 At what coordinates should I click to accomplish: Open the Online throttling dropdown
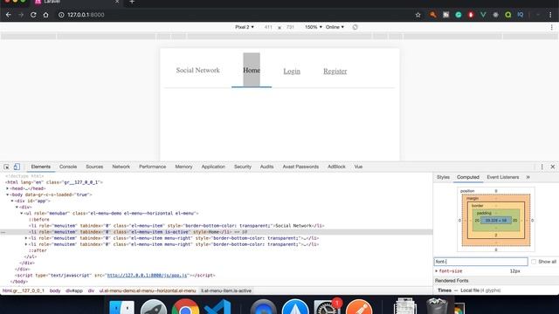[335, 27]
